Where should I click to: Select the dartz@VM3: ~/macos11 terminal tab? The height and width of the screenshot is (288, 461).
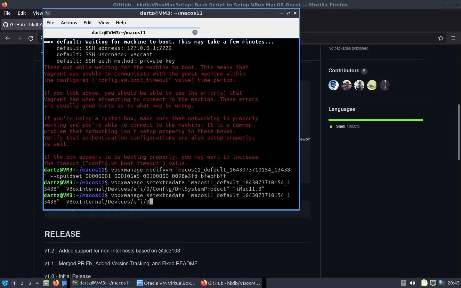click(122, 32)
